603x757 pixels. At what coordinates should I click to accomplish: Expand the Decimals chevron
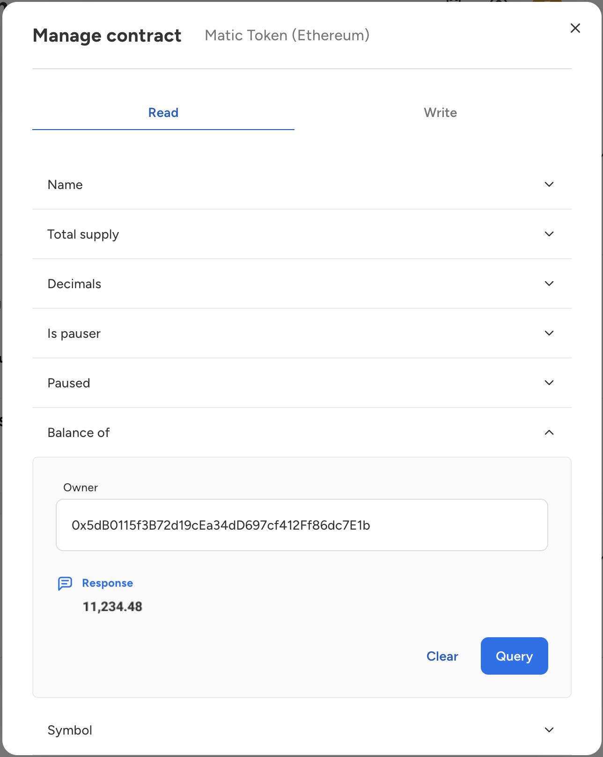(x=549, y=284)
